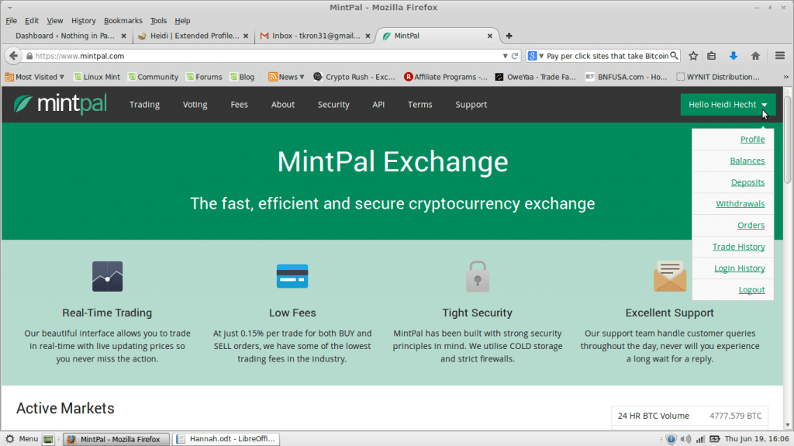Screen dimensions: 794x446
Task: Expand the News bookmark folder
Action: click(286, 77)
